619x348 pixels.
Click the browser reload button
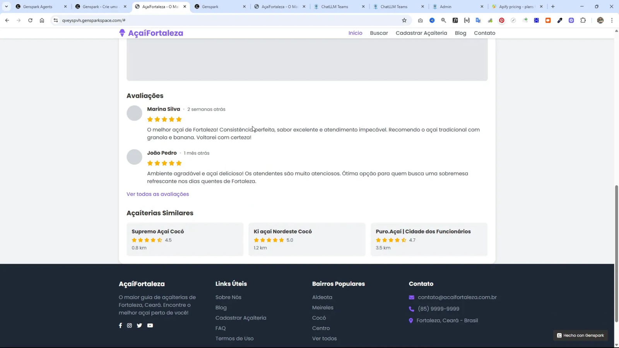pyautogui.click(x=30, y=20)
